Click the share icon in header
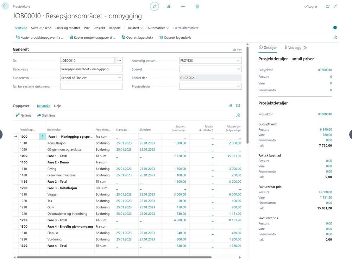This screenshot has width=352, height=260. click(x=169, y=6)
